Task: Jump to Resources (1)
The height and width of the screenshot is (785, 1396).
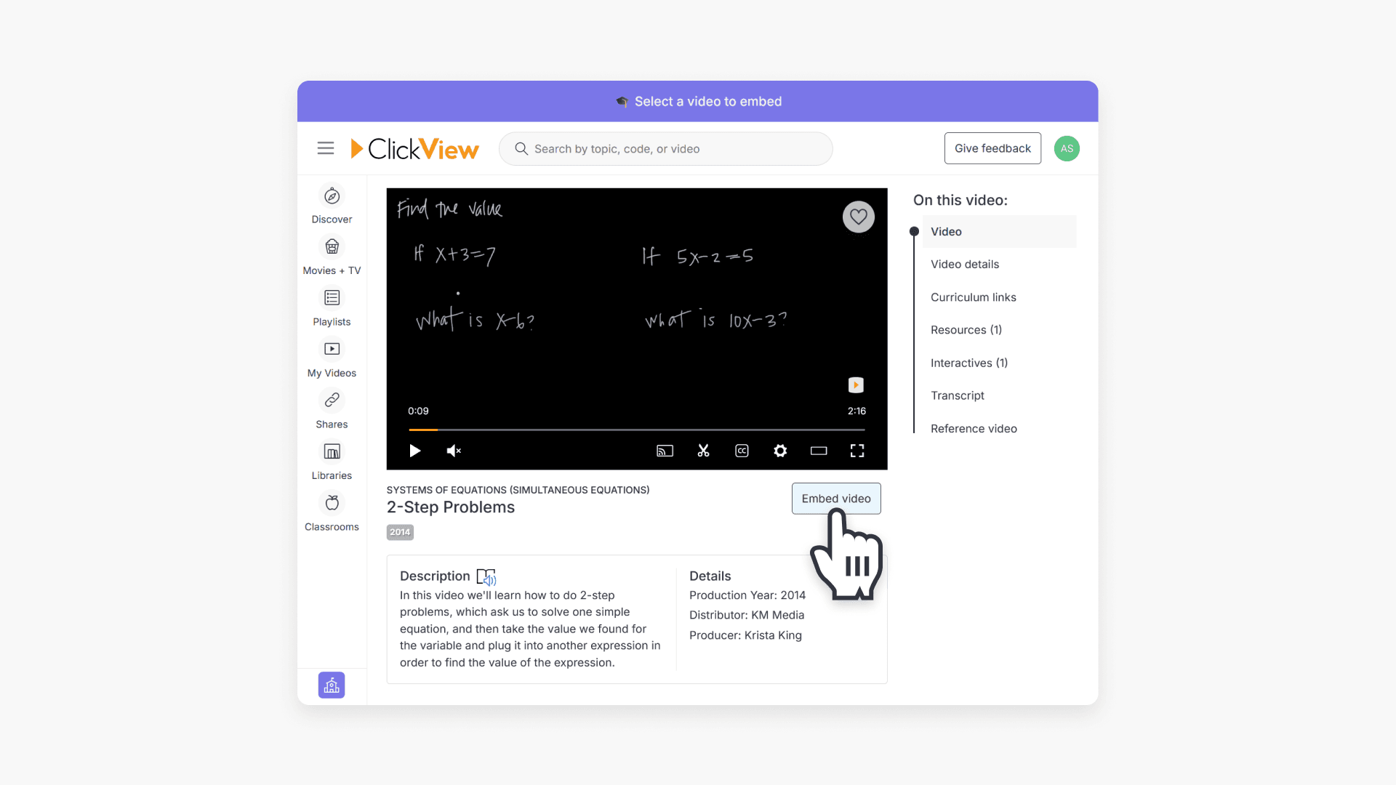Action: pyautogui.click(x=966, y=330)
